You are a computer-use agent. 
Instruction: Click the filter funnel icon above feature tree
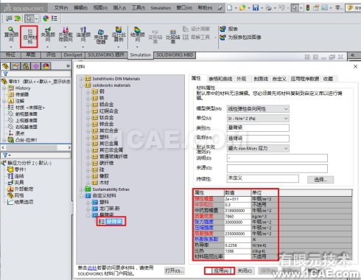tap(5, 74)
